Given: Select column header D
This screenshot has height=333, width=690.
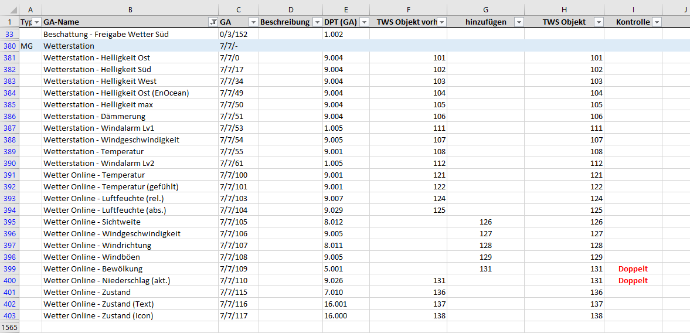Looking at the screenshot, I should [290, 9].
